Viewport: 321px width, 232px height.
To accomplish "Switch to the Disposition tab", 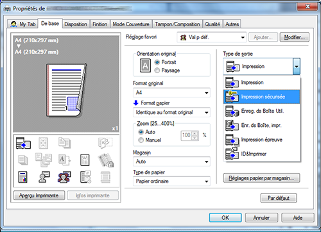I will click(76, 24).
